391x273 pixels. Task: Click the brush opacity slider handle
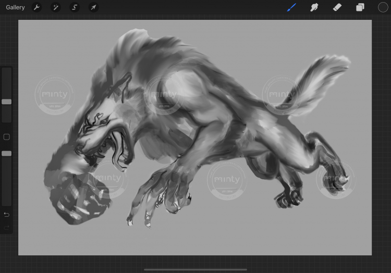pyautogui.click(x=6, y=154)
